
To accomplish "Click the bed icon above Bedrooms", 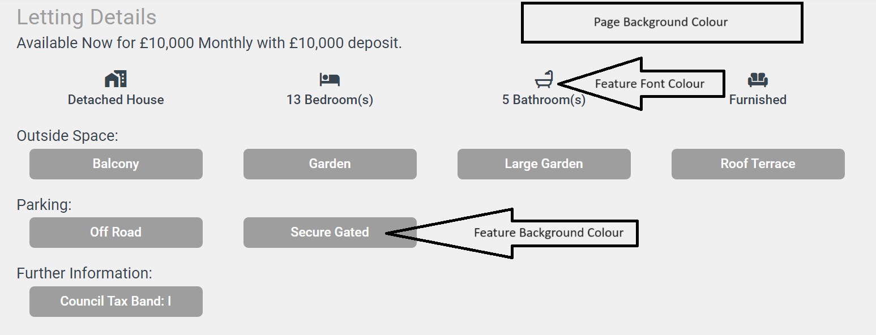I will tap(330, 79).
